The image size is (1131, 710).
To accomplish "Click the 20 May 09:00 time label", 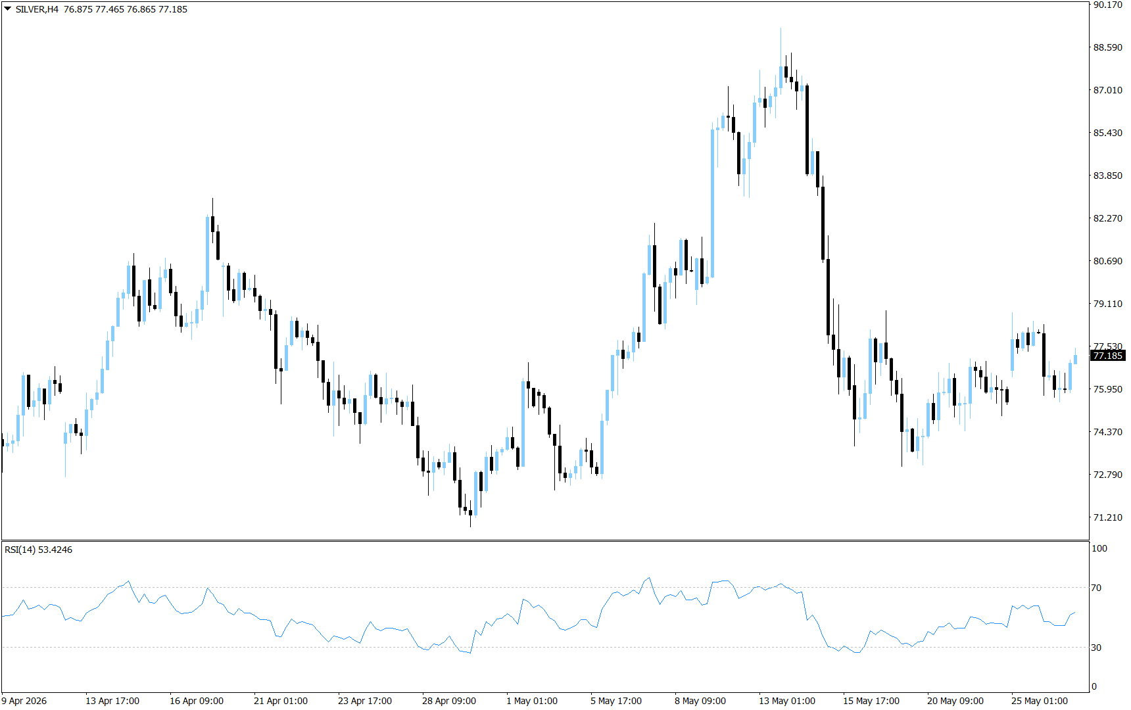I will tap(955, 701).
